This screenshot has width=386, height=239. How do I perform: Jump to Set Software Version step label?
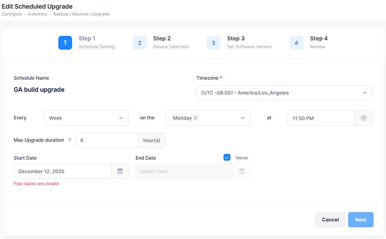[x=249, y=47]
